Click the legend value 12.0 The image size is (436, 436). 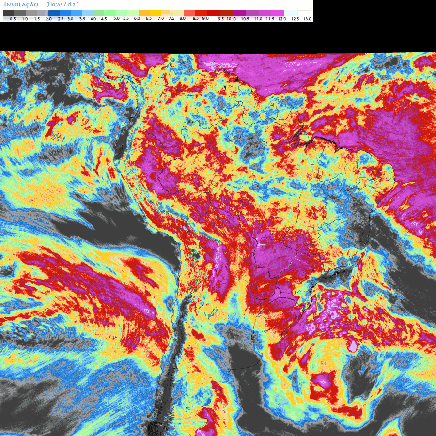[282, 19]
